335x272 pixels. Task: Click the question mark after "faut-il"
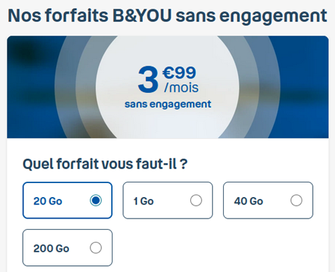(x=184, y=164)
